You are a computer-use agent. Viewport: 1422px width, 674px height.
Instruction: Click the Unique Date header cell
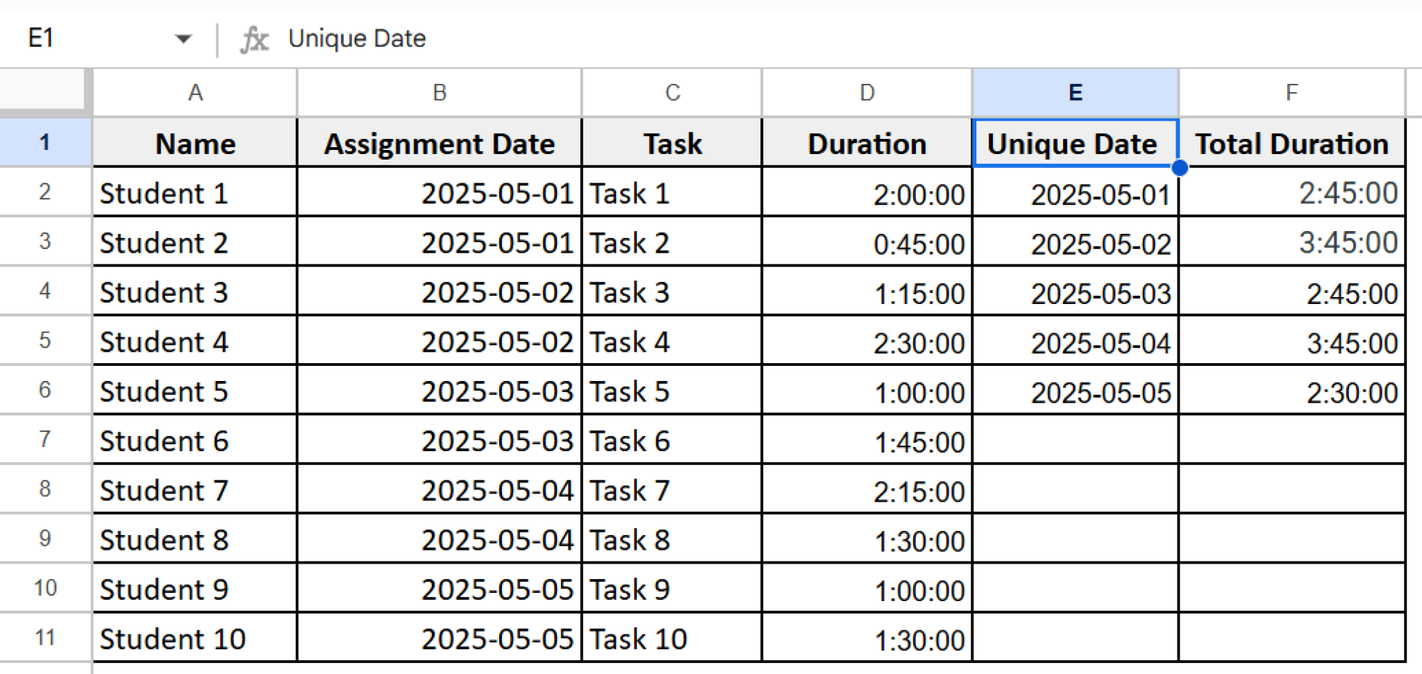(x=1075, y=144)
